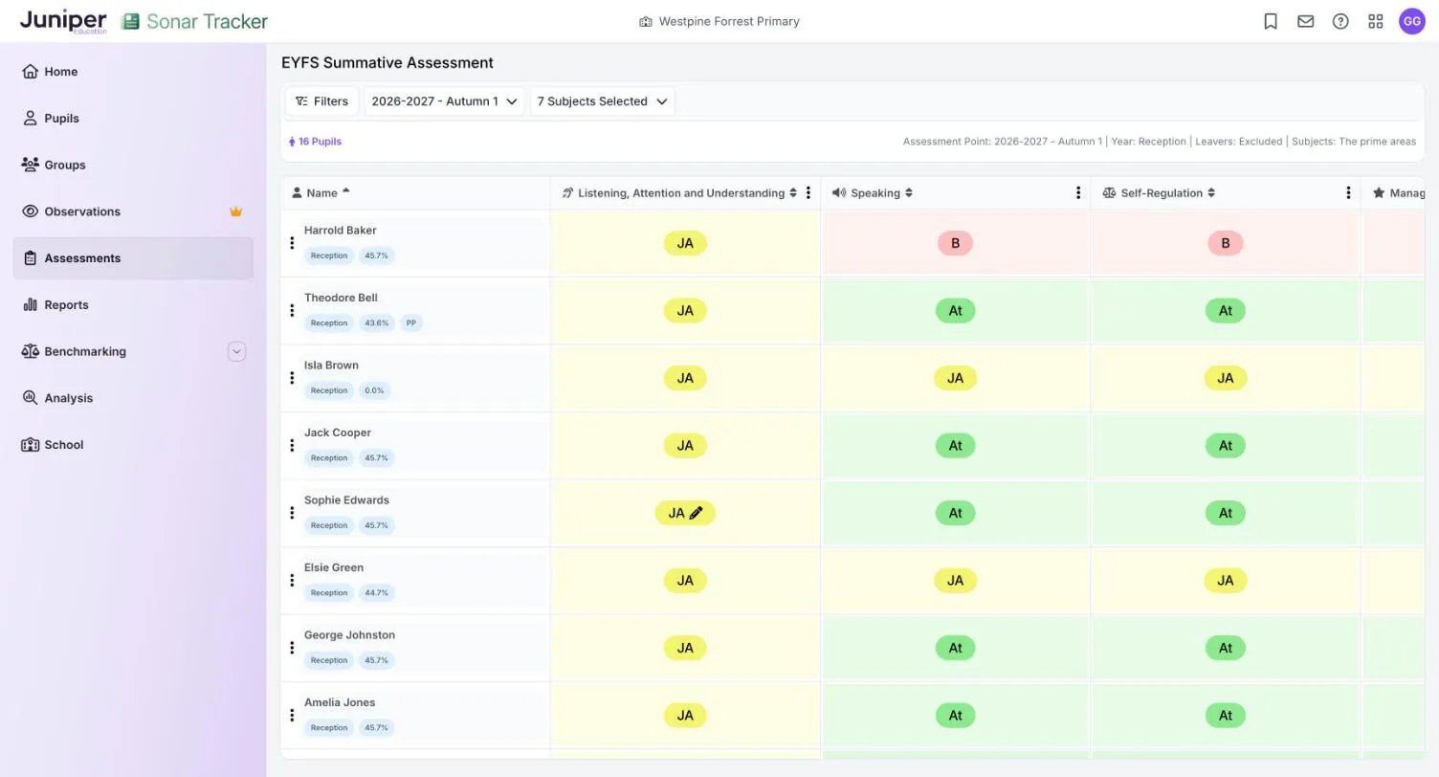Click Isla Brown Self-Regulation JA grade
The height and width of the screenshot is (777, 1439).
[x=1226, y=378]
